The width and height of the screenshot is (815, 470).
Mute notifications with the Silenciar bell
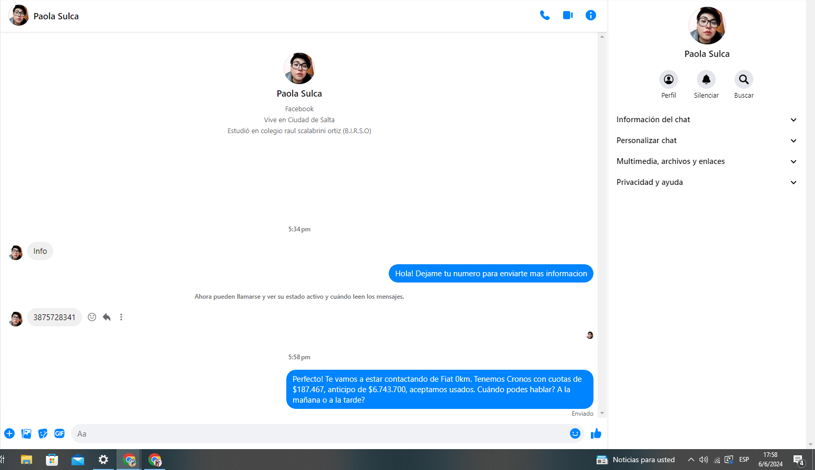pos(706,80)
